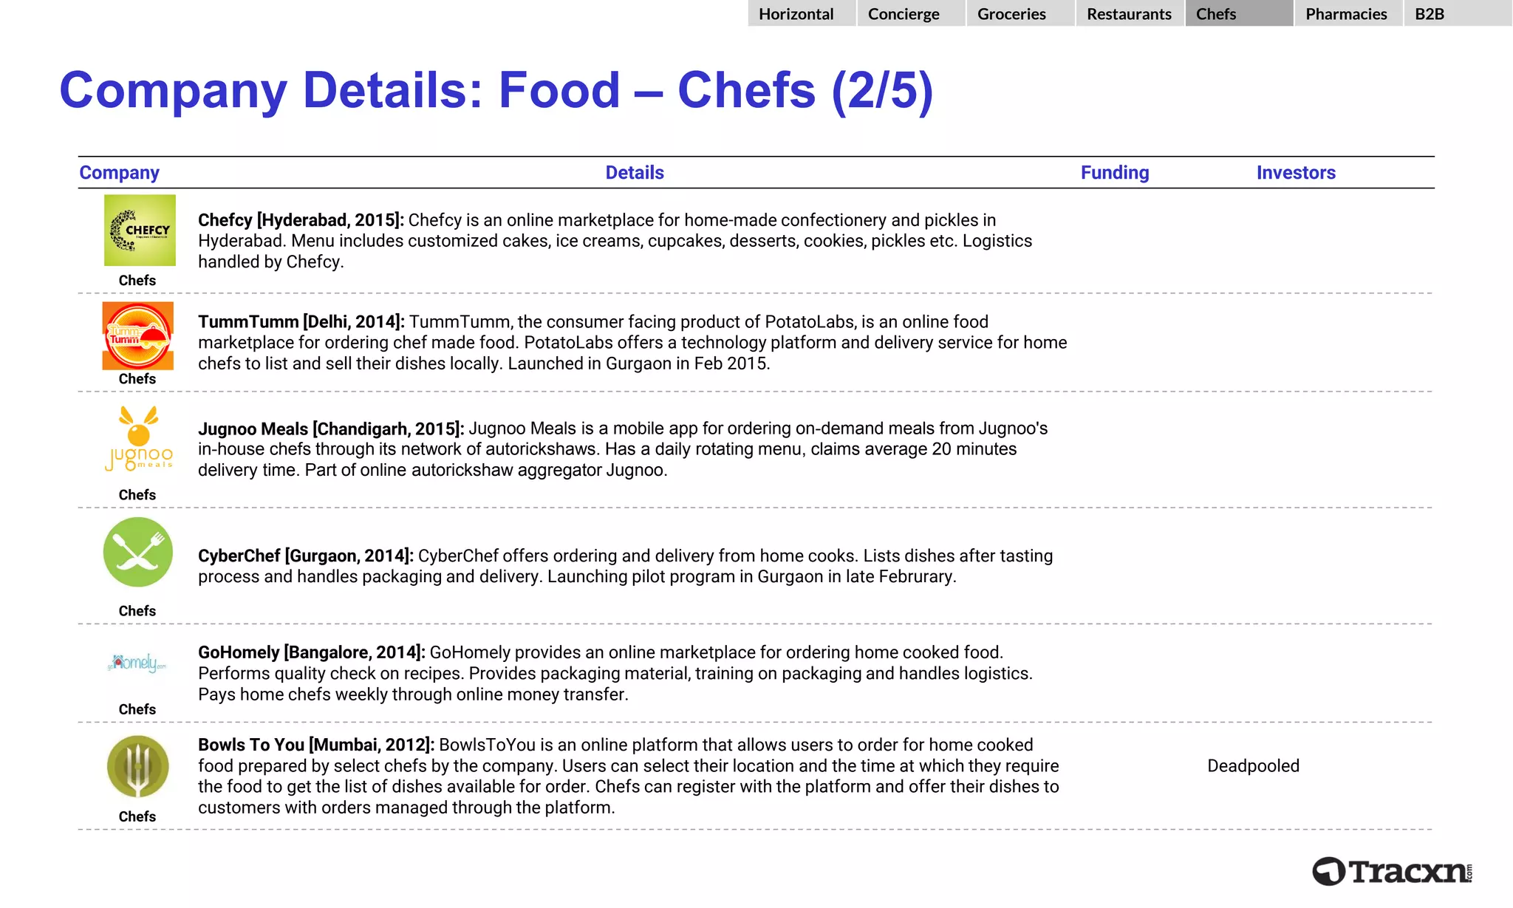1513x908 pixels.
Task: Click the Jugnoo Meals logo
Action: [x=139, y=440]
